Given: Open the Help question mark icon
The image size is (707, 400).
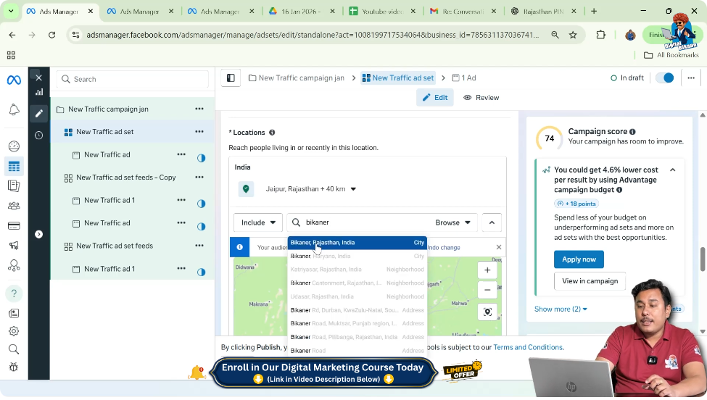Looking at the screenshot, I should tap(14, 293).
